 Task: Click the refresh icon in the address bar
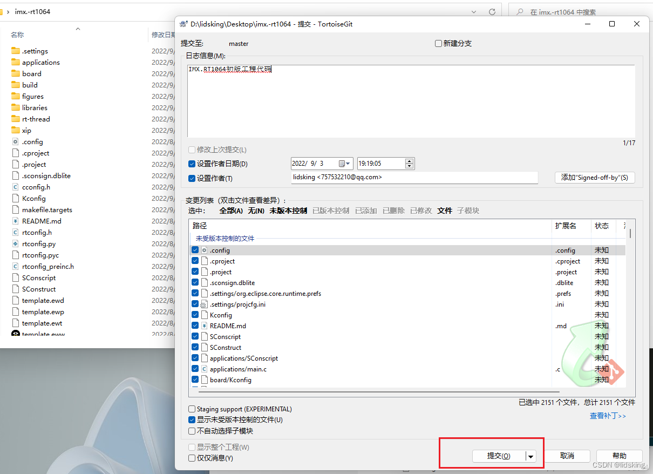point(491,11)
